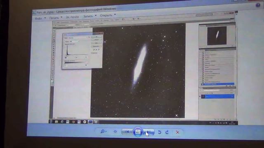264x148 pixels.
Task: Click Internet Explorer icon in pictured taskbar
Action: [x=62, y=122]
